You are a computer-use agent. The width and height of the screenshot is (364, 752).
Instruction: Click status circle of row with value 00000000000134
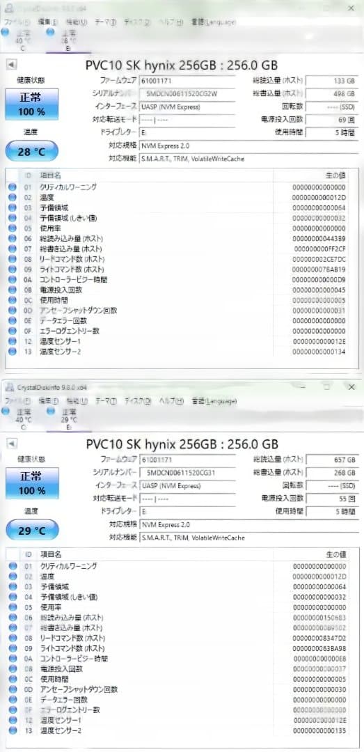12,352
